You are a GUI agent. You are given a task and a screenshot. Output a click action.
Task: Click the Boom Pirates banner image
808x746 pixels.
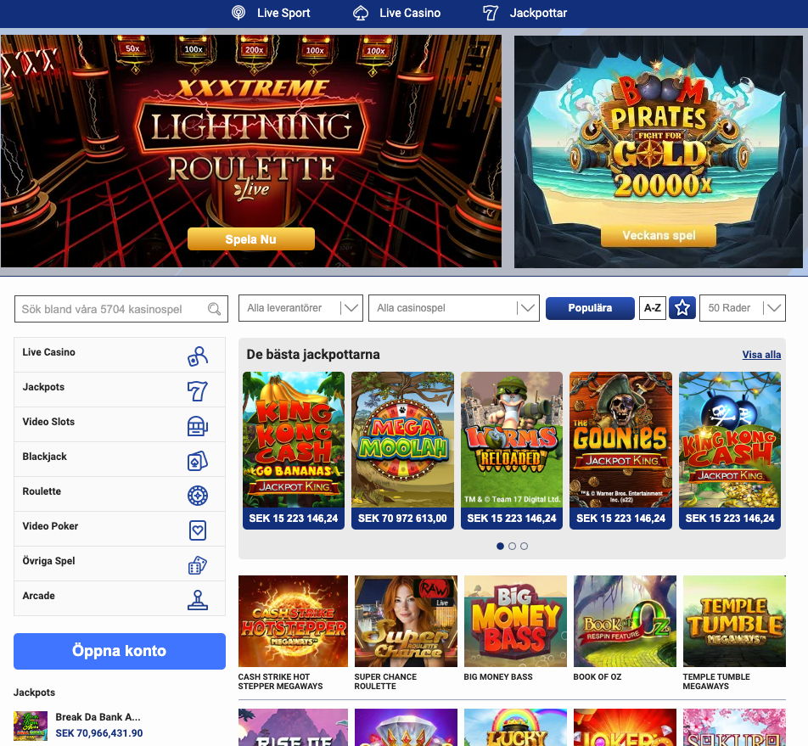tap(659, 151)
